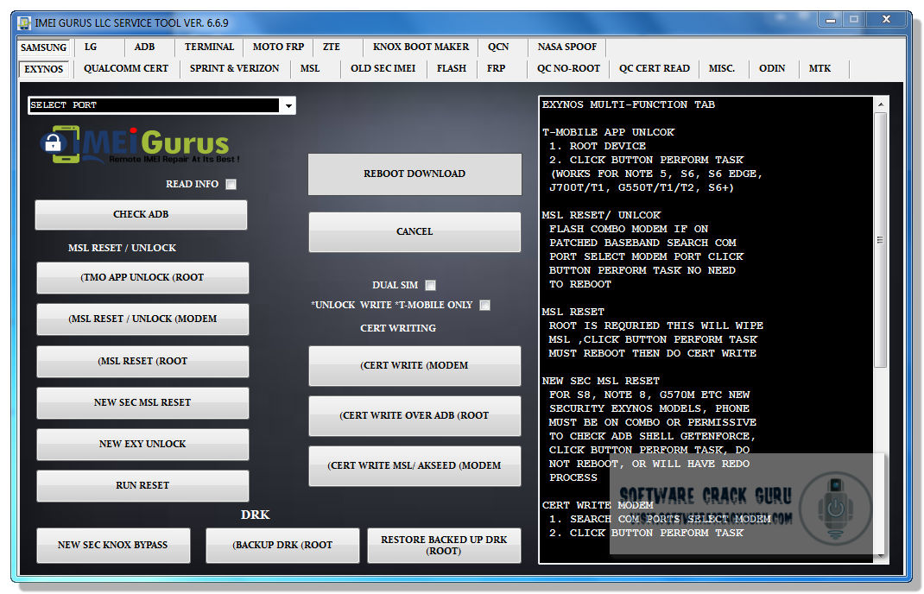
Task: Click the RUN RESET button
Action: (x=142, y=485)
